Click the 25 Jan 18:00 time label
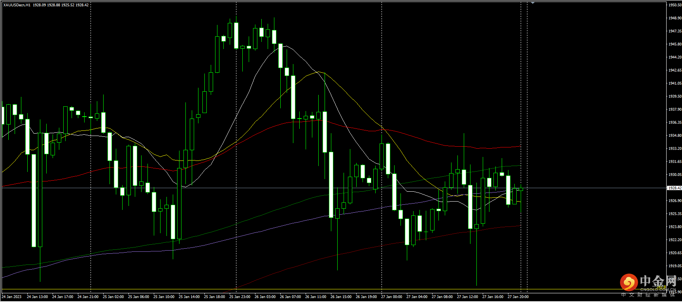 214,297
